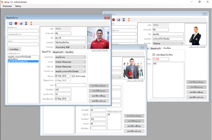Switch to the เงินเดือน tab in front window

click(69, 52)
